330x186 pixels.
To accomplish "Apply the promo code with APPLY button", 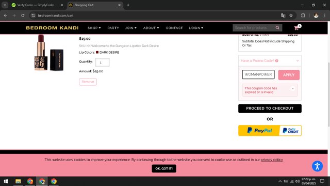I will click(289, 75).
